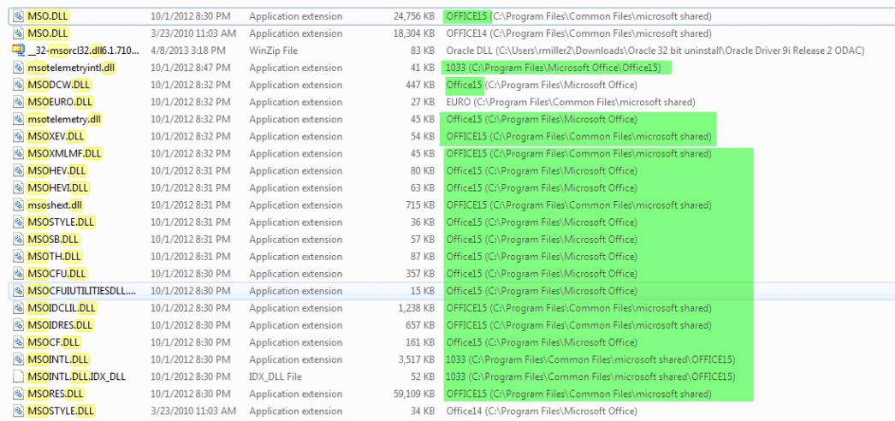Select the MSORES.DLL file name
Image resolution: width=895 pixels, height=421 pixels.
coord(56,394)
